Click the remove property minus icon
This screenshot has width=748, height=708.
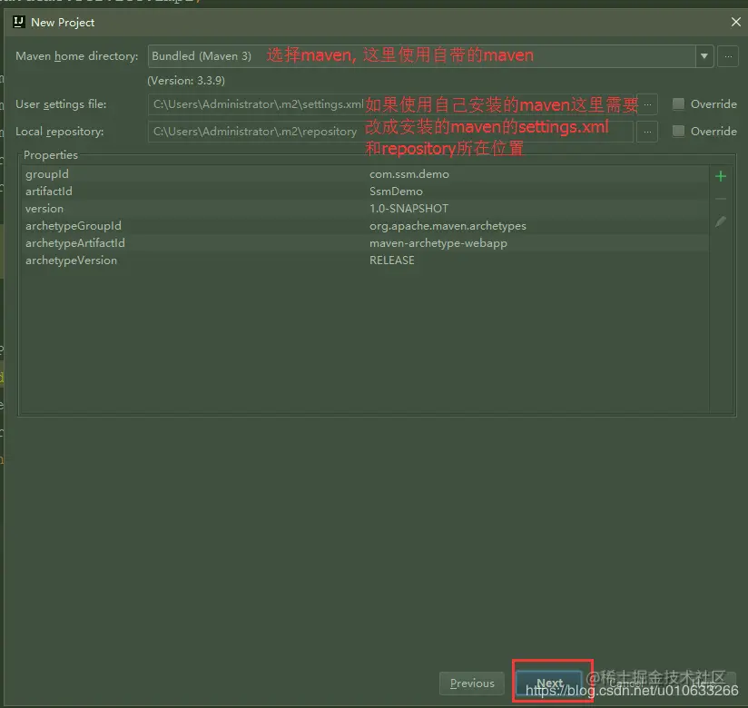coord(721,199)
